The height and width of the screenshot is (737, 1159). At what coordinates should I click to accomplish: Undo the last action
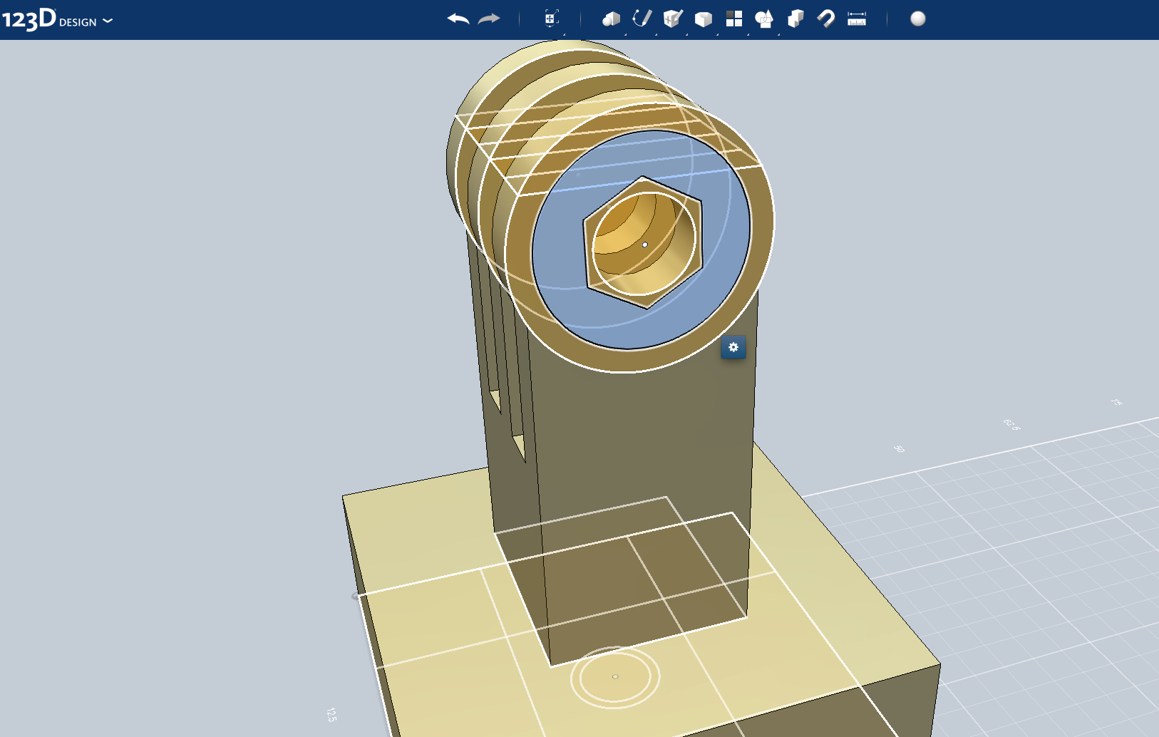coord(458,19)
